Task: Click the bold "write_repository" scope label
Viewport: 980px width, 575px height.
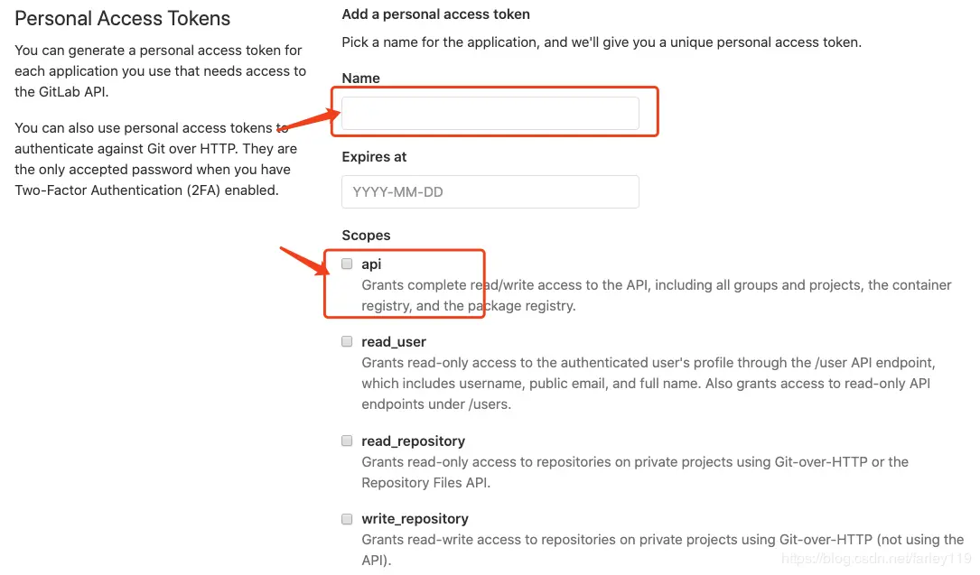Action: (415, 519)
